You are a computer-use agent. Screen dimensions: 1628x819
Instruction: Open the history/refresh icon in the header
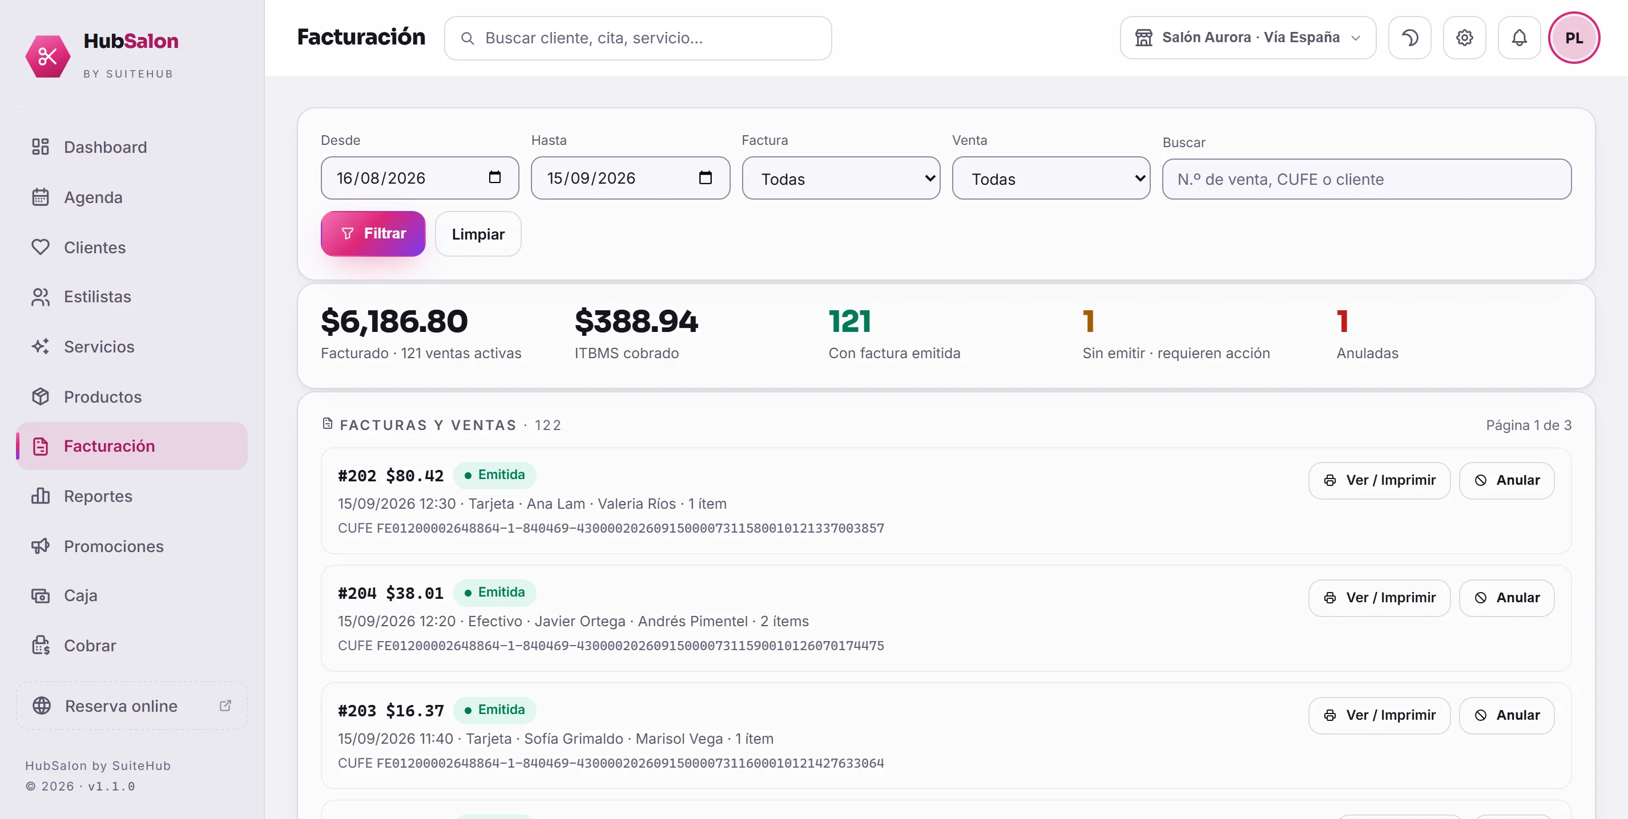tap(1409, 38)
